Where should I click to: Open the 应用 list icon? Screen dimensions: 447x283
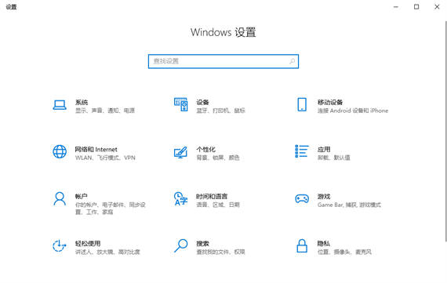302,151
